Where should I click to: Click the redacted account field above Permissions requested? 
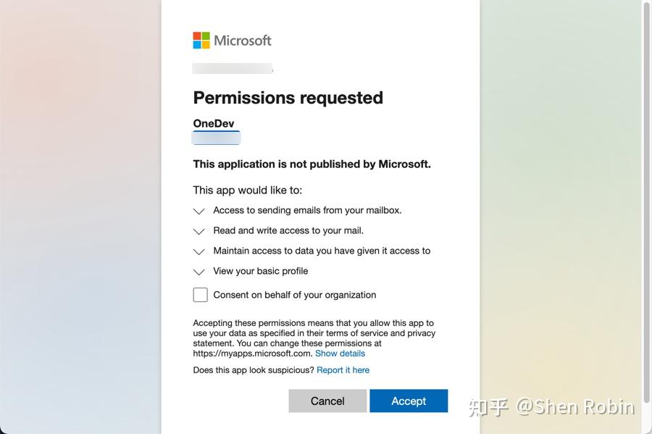click(x=232, y=67)
